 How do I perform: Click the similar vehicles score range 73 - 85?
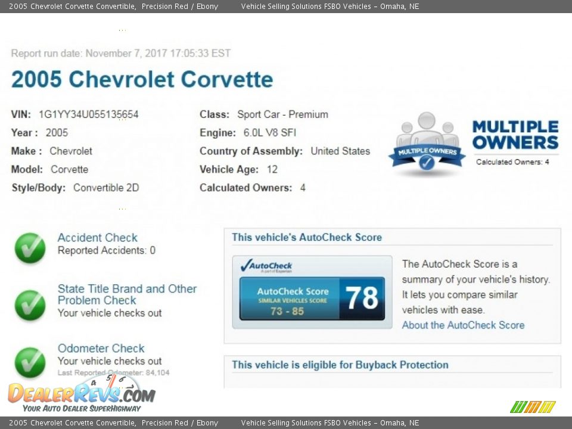click(287, 311)
